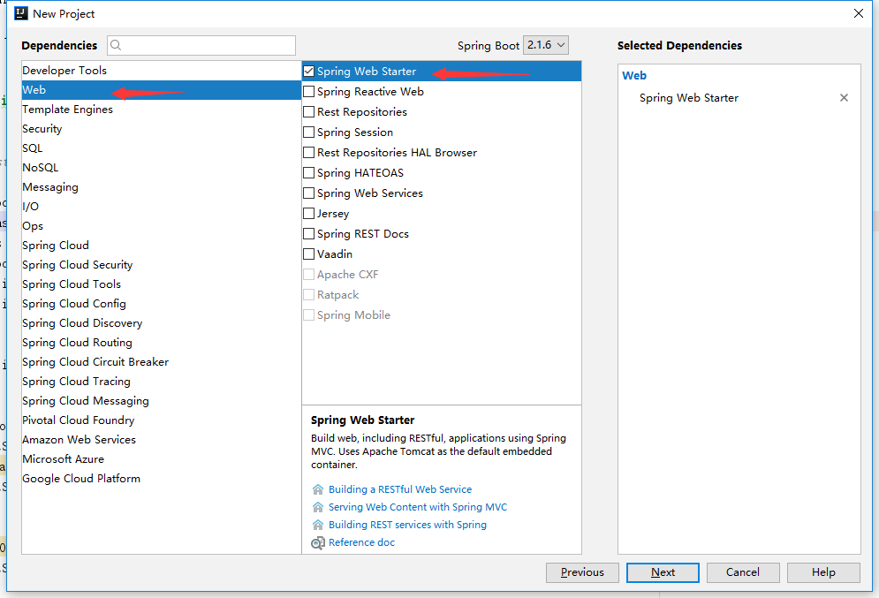This screenshot has height=598, width=879.
Task: Click the guide icon beside Building a RESTful Web Service
Action: [x=318, y=489]
